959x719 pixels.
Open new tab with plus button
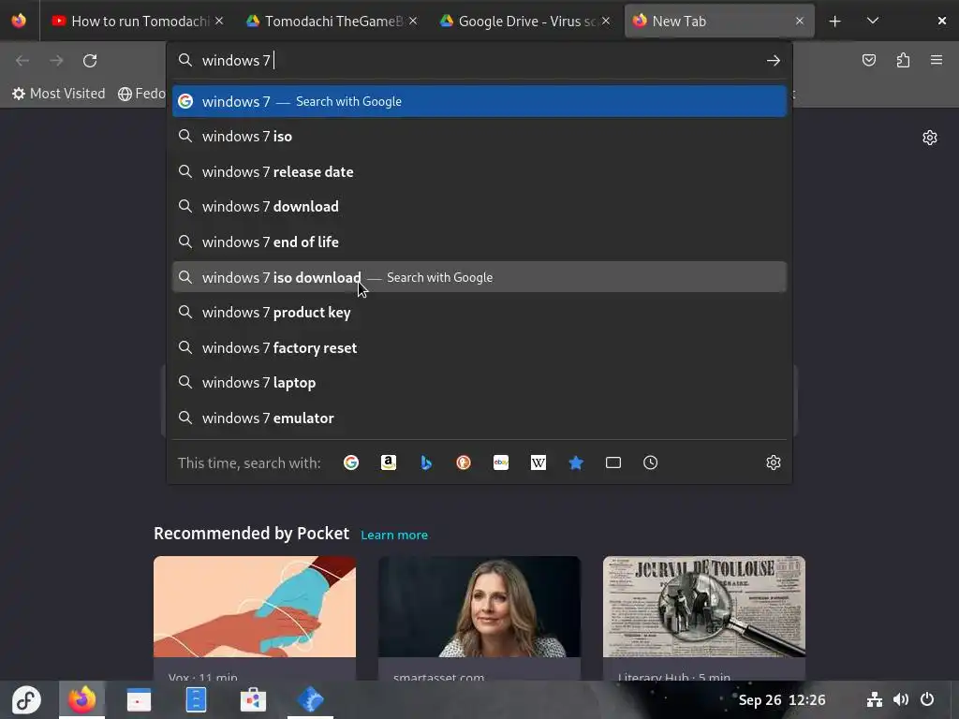coord(834,22)
